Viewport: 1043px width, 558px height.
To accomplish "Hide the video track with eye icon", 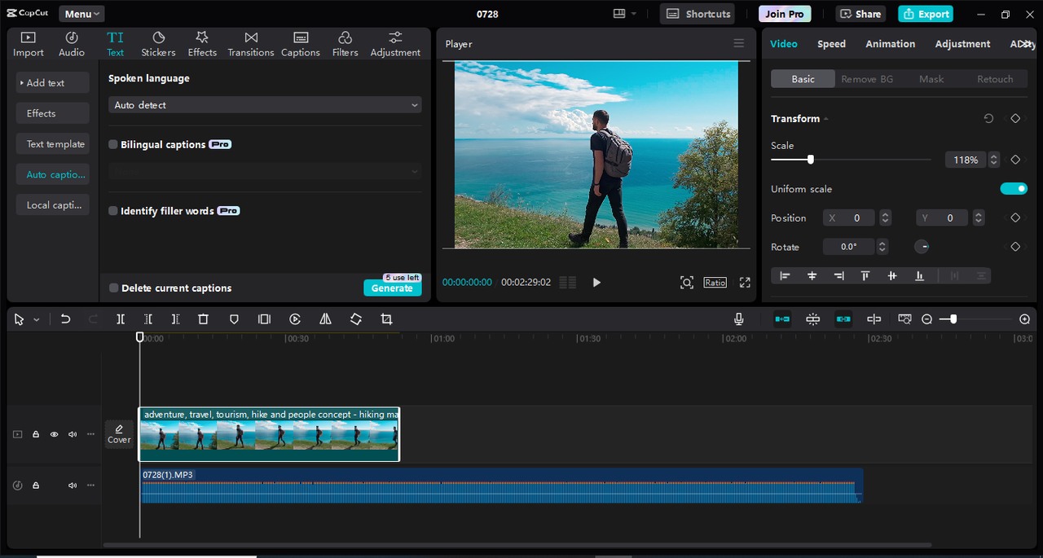I will click(x=55, y=434).
